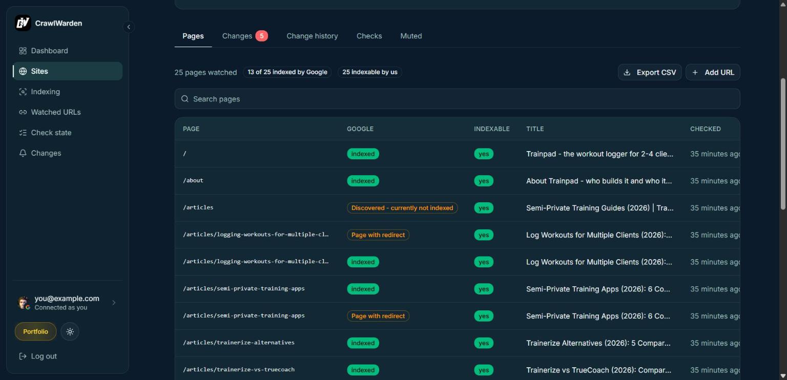Click the Trainpad workout logger title
787x380 pixels.
[600, 154]
